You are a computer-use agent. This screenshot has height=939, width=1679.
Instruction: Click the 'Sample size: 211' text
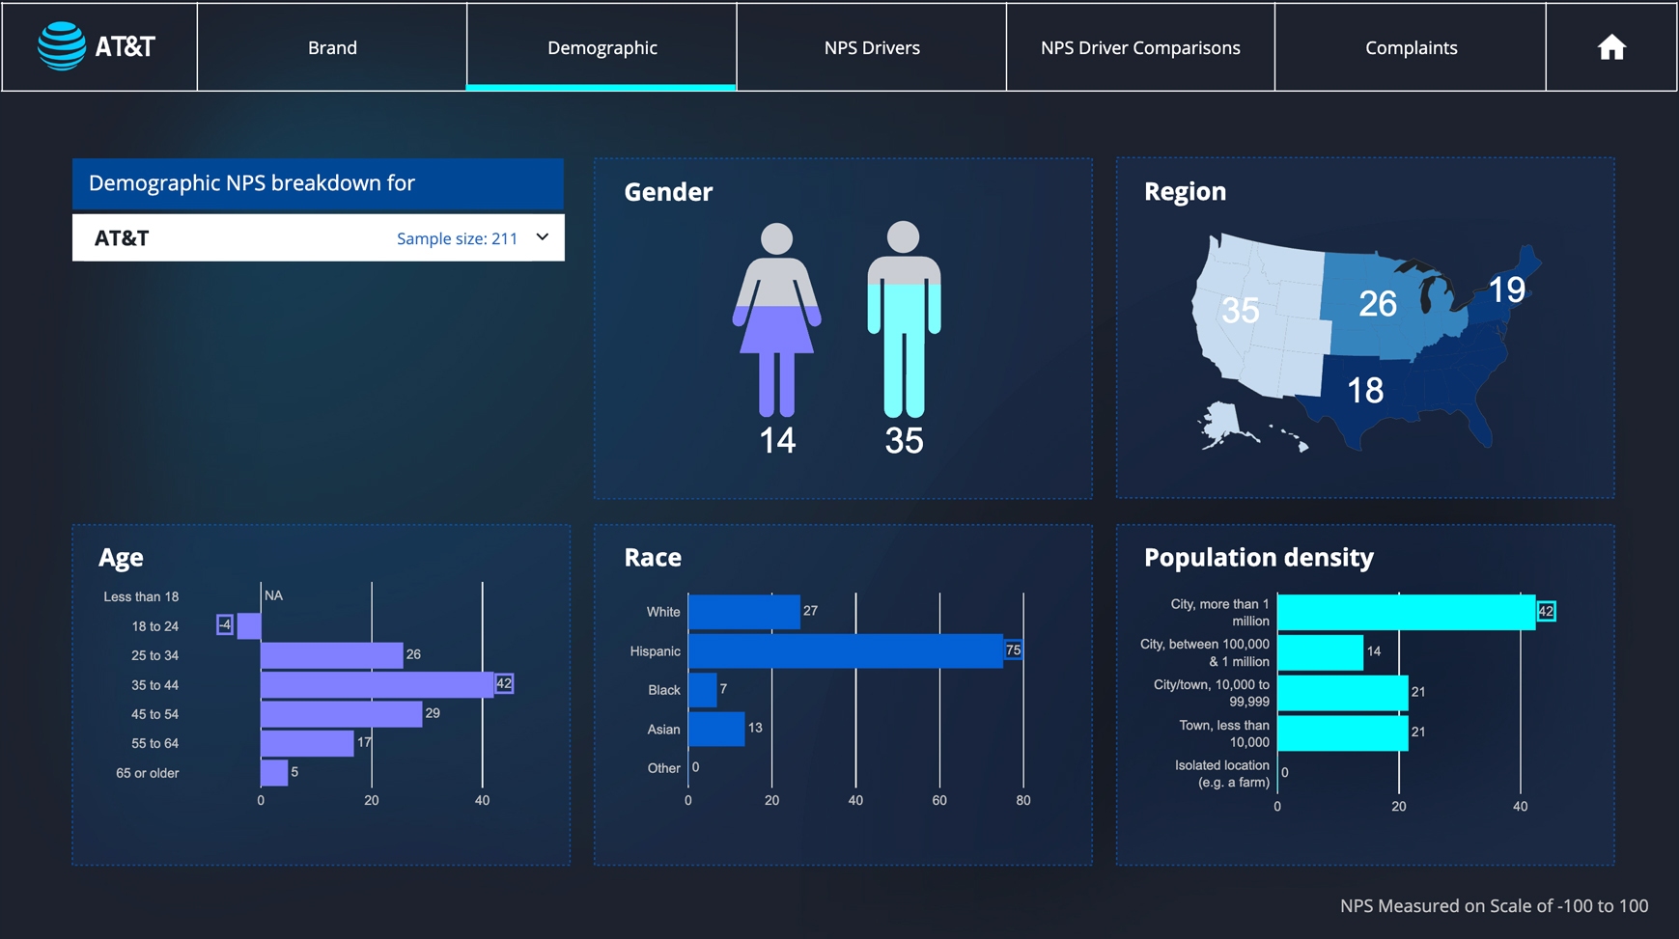coord(457,238)
